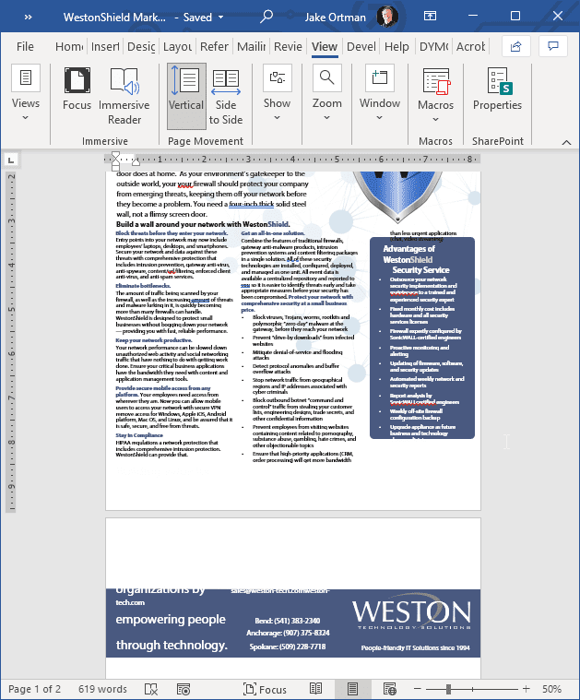Open the References tab
The width and height of the screenshot is (580, 700).
[214, 46]
